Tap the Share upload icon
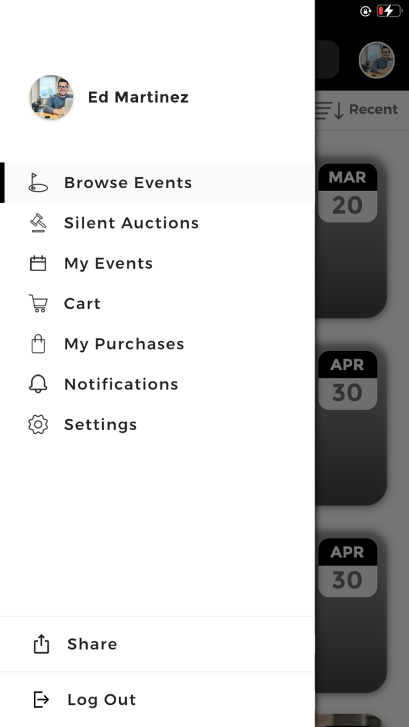 coord(40,643)
